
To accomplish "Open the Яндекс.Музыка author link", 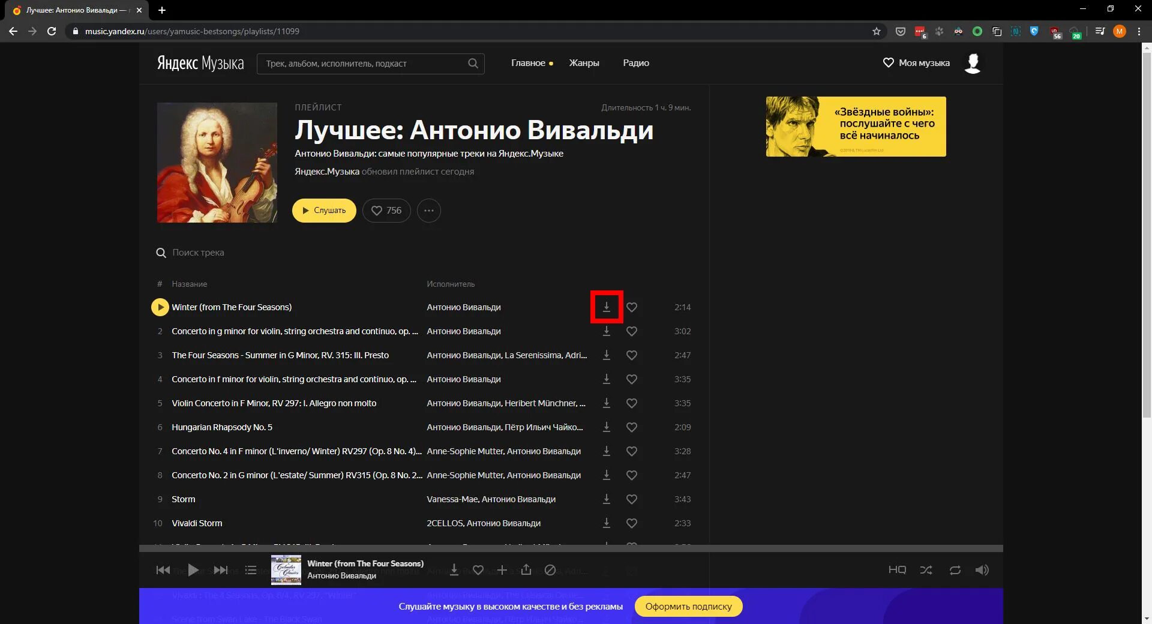I will tap(327, 172).
